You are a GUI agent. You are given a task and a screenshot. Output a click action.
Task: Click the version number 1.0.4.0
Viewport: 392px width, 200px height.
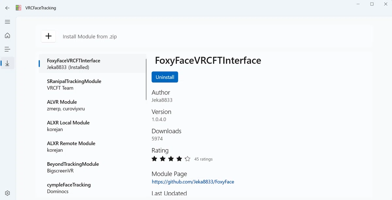159,119
